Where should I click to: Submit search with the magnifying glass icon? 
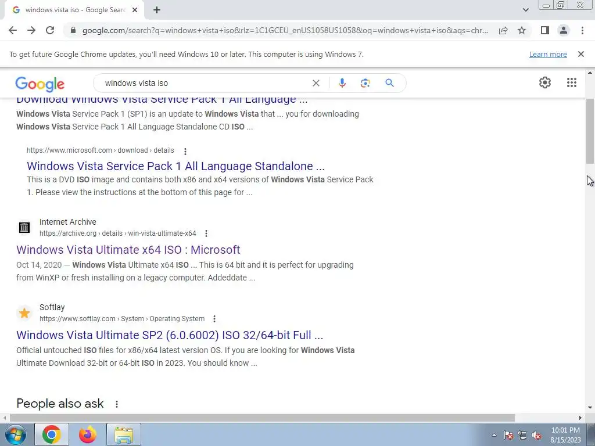click(x=389, y=83)
